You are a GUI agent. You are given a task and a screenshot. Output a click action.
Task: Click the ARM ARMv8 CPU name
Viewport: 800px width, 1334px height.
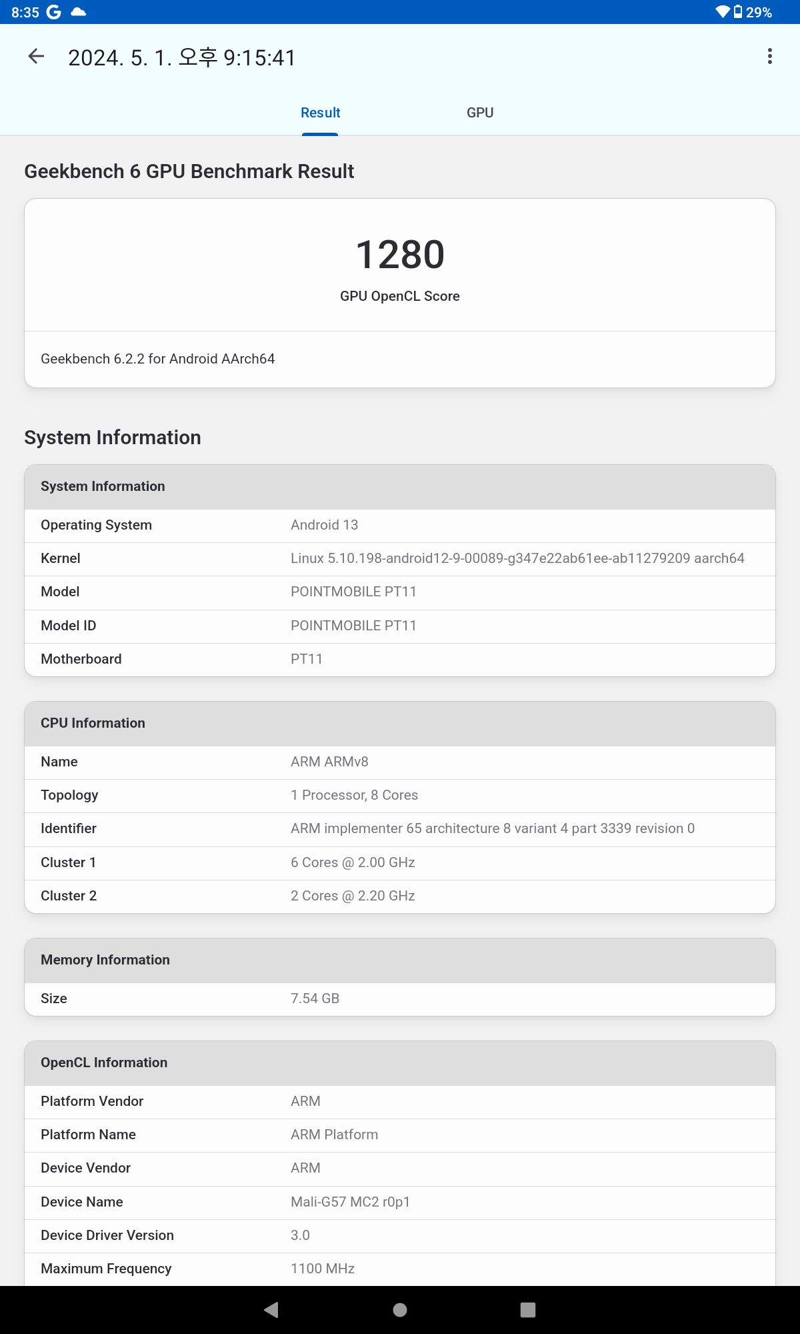click(329, 762)
